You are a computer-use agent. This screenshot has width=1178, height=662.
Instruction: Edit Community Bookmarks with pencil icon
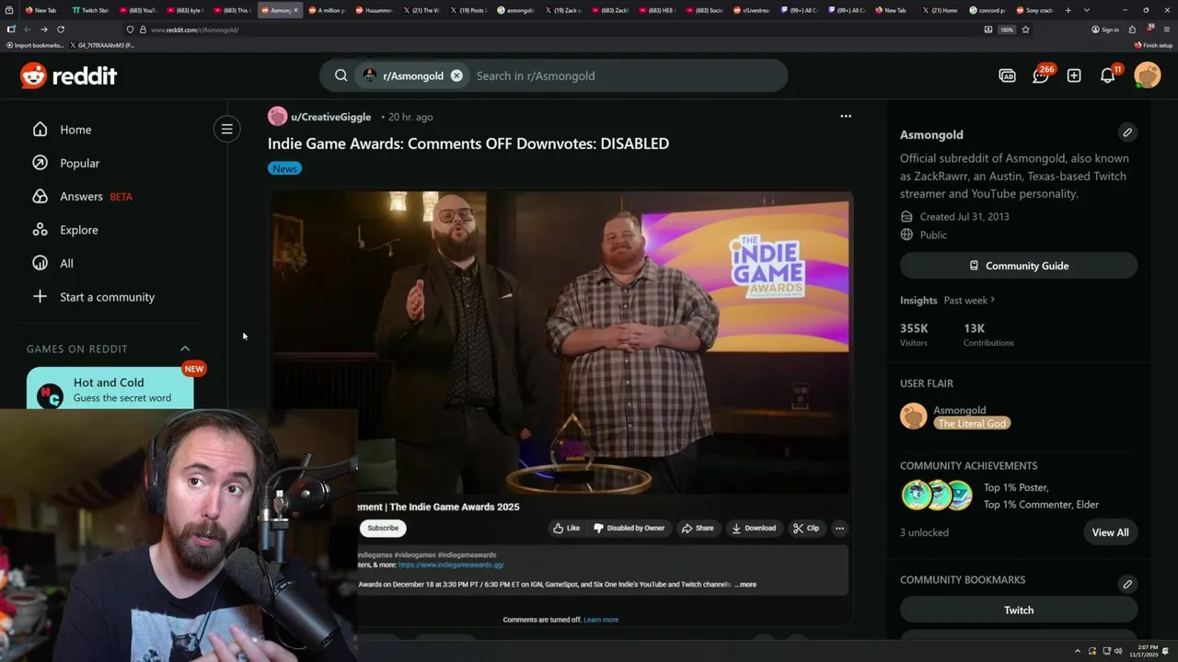(1127, 584)
